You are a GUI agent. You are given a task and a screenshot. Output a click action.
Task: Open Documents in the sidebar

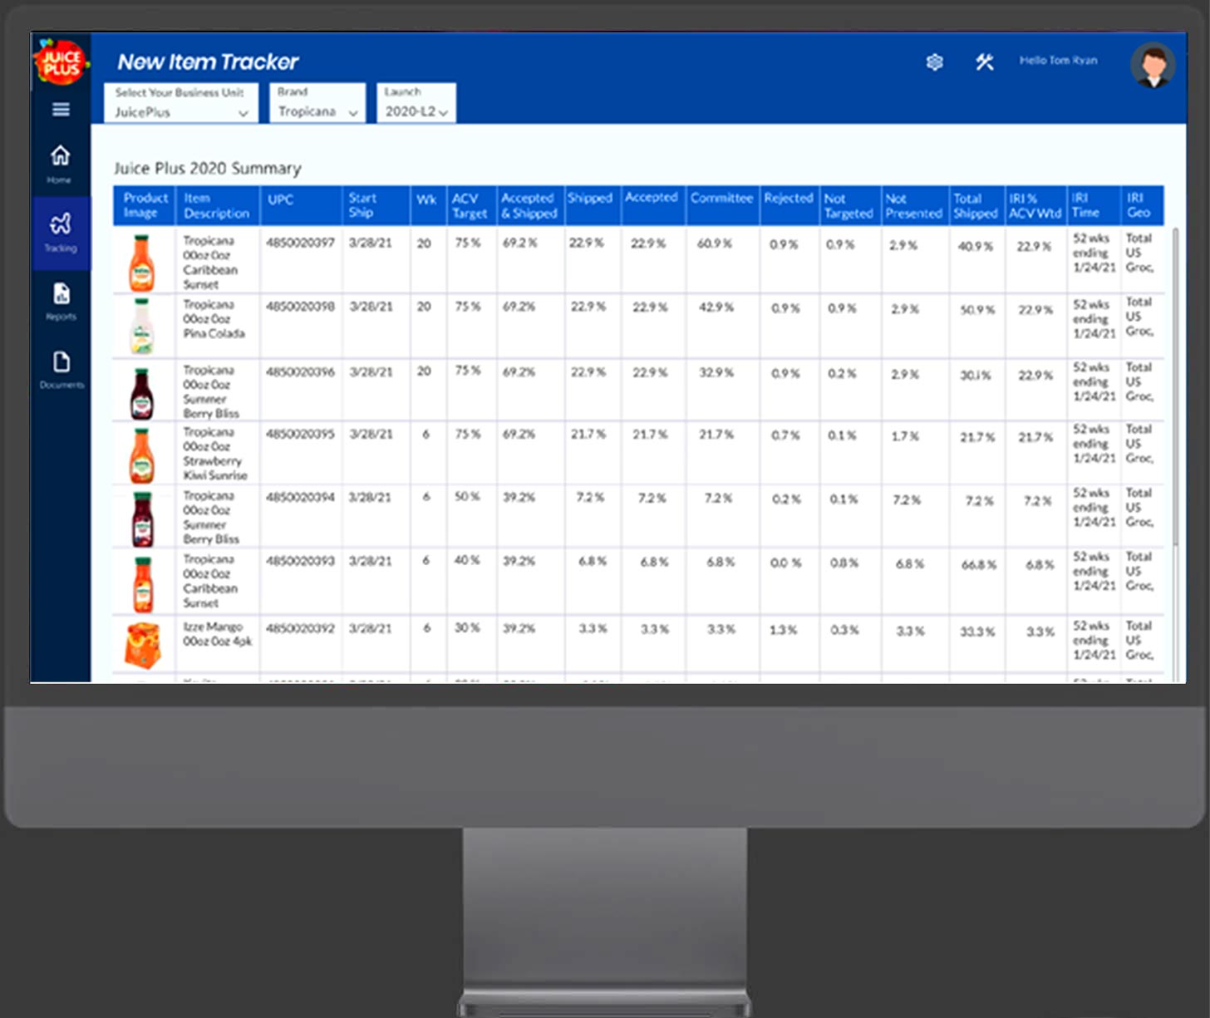(x=61, y=369)
